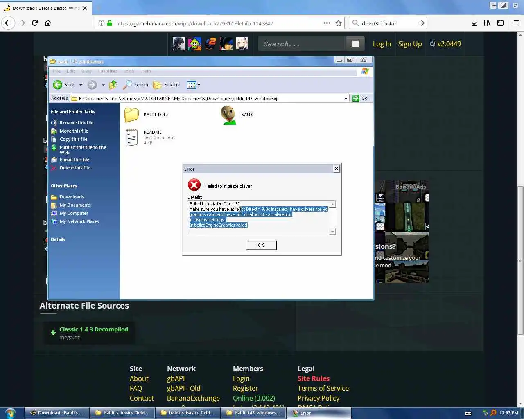The height and width of the screenshot is (419, 524).
Task: Click the gamebanana Search field
Action: 302,44
